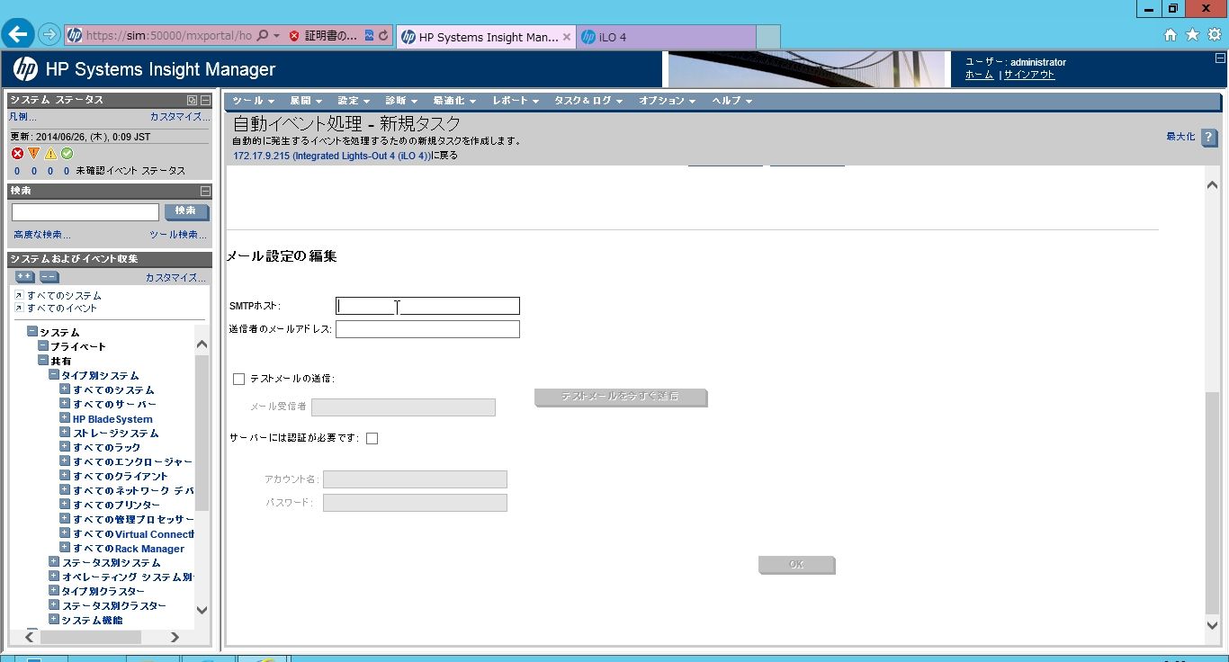Click the left panel search text box
The height and width of the screenshot is (662, 1229).
pyautogui.click(x=85, y=212)
